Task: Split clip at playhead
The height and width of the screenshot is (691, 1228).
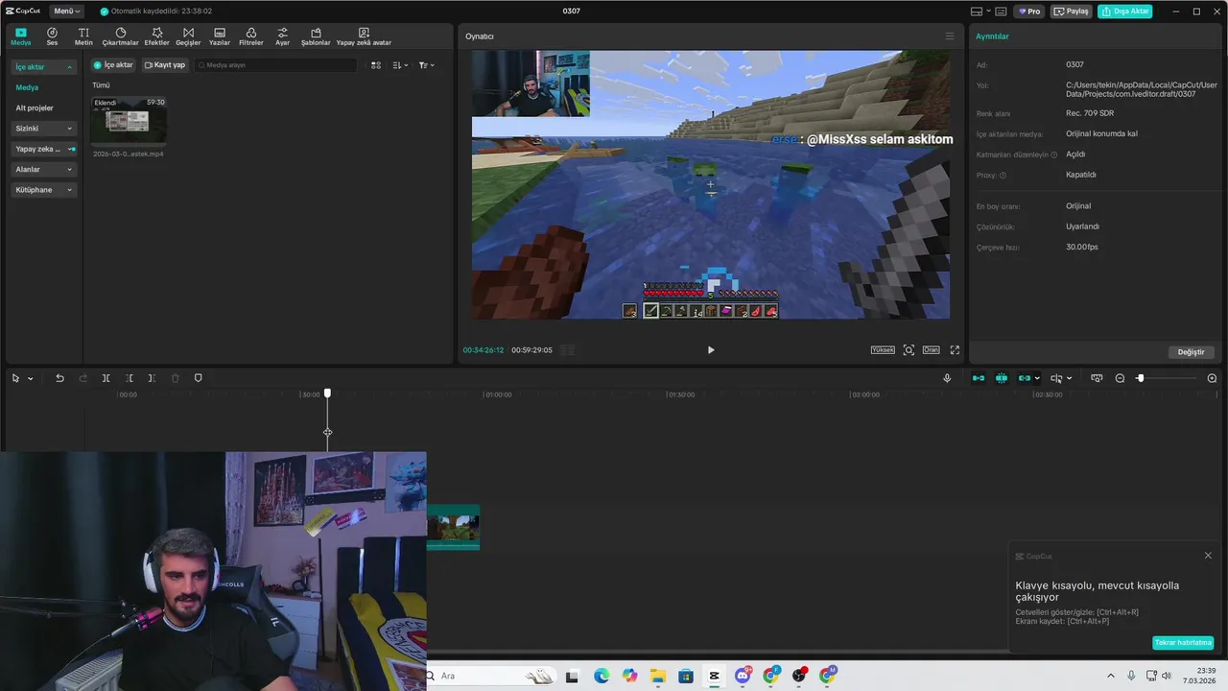Action: pyautogui.click(x=106, y=378)
